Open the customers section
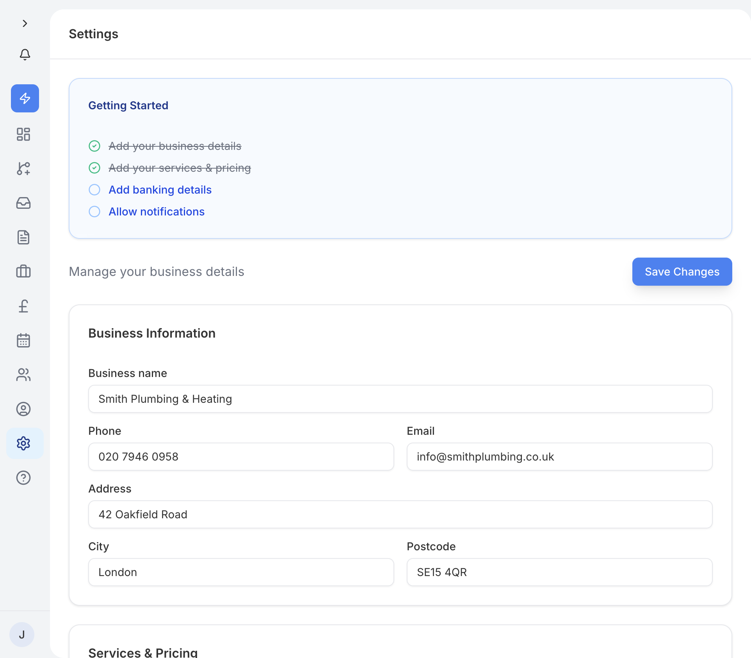 click(23, 375)
